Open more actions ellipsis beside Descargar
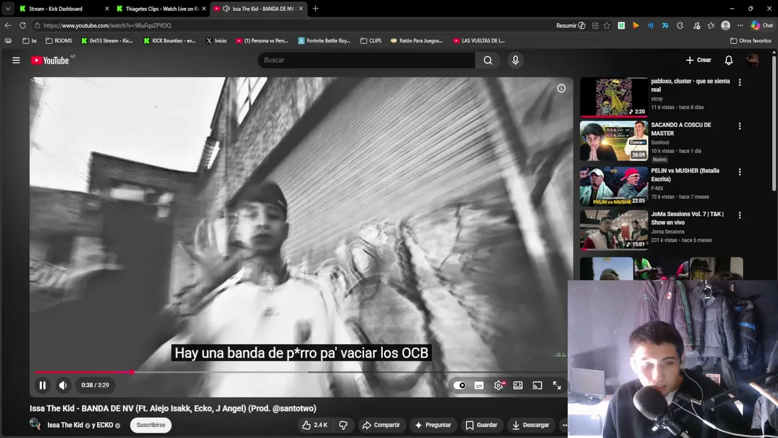The height and width of the screenshot is (438, 778). [565, 425]
